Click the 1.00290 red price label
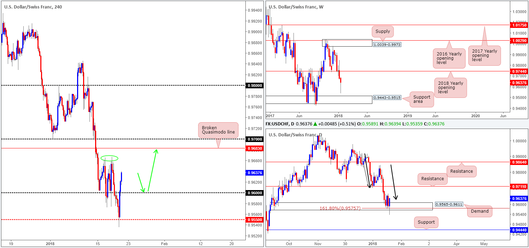 click(x=519, y=41)
